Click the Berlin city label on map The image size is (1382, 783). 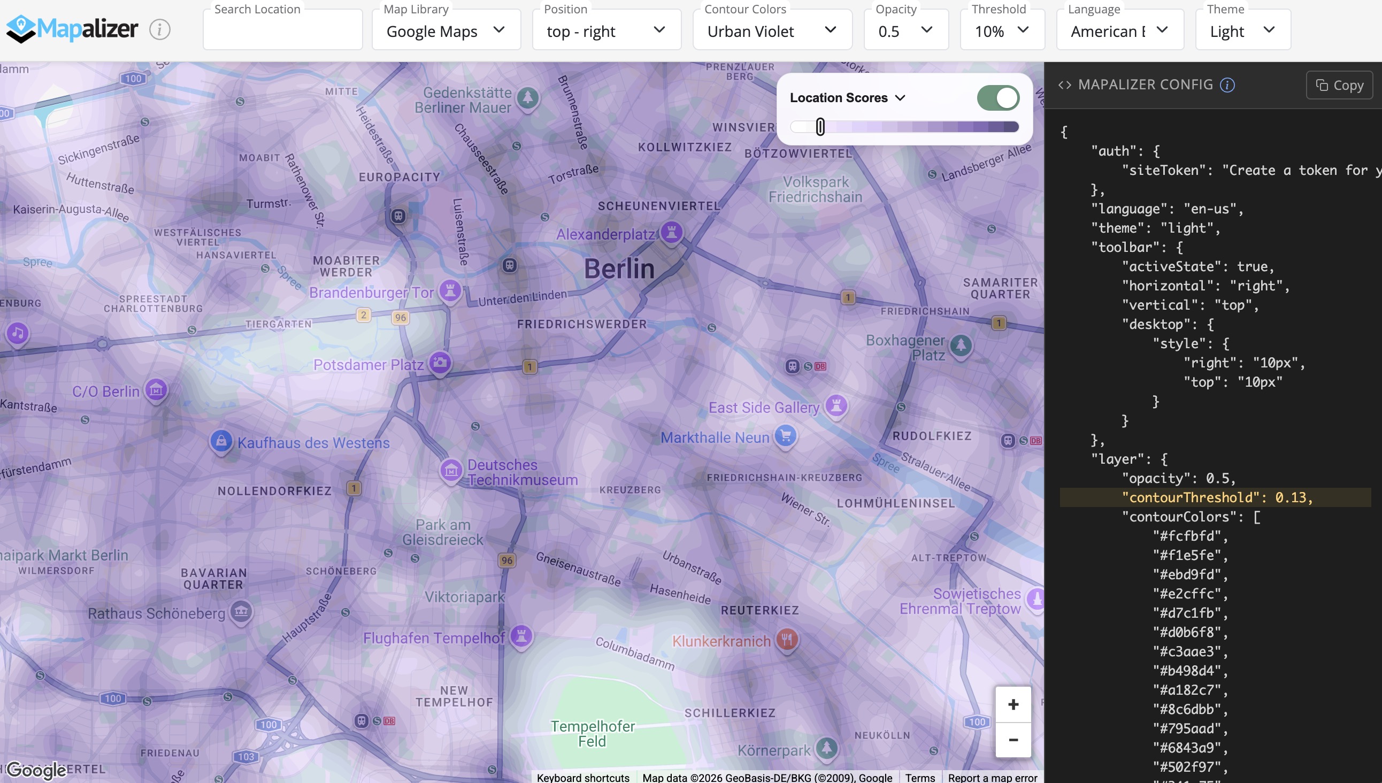(619, 268)
